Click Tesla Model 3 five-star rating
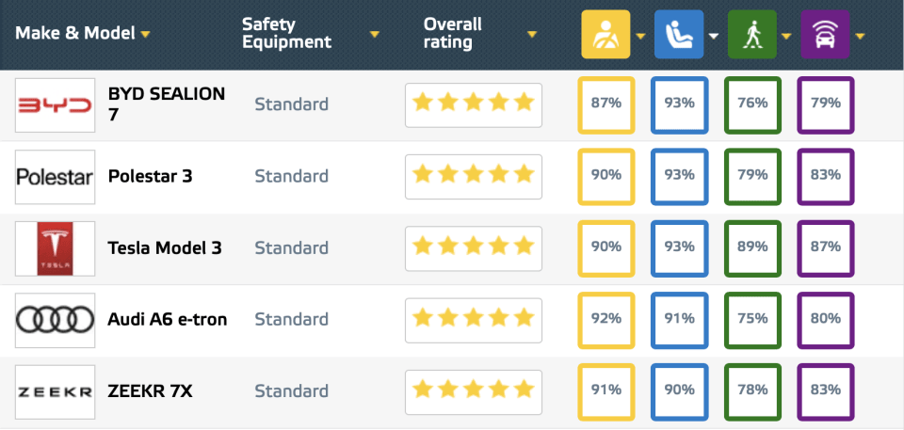This screenshot has width=904, height=430. pyautogui.click(x=473, y=247)
